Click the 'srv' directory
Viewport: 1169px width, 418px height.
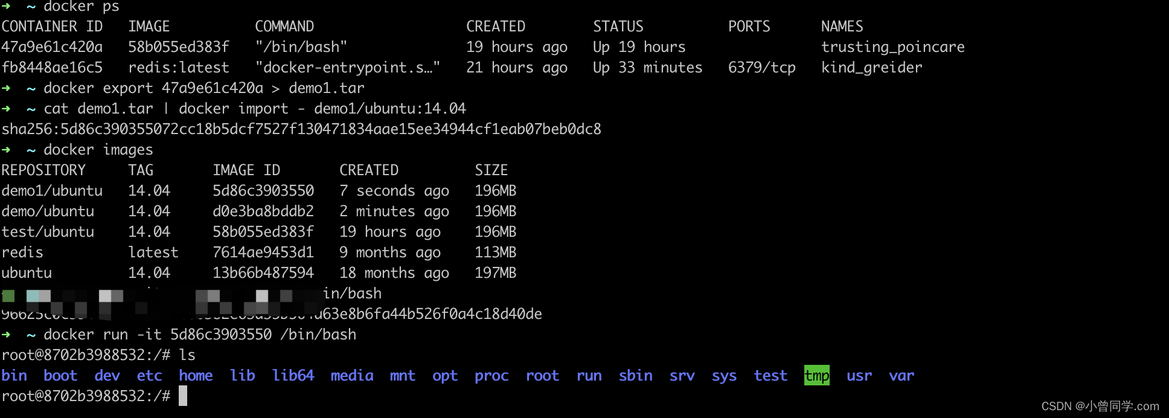tap(682, 376)
